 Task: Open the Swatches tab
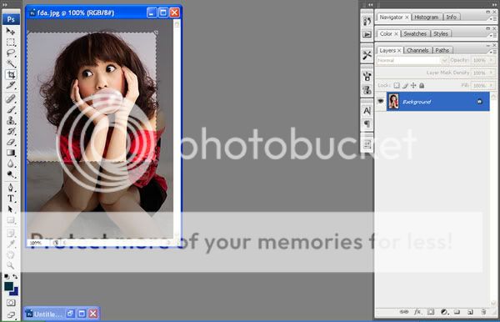[x=415, y=34]
